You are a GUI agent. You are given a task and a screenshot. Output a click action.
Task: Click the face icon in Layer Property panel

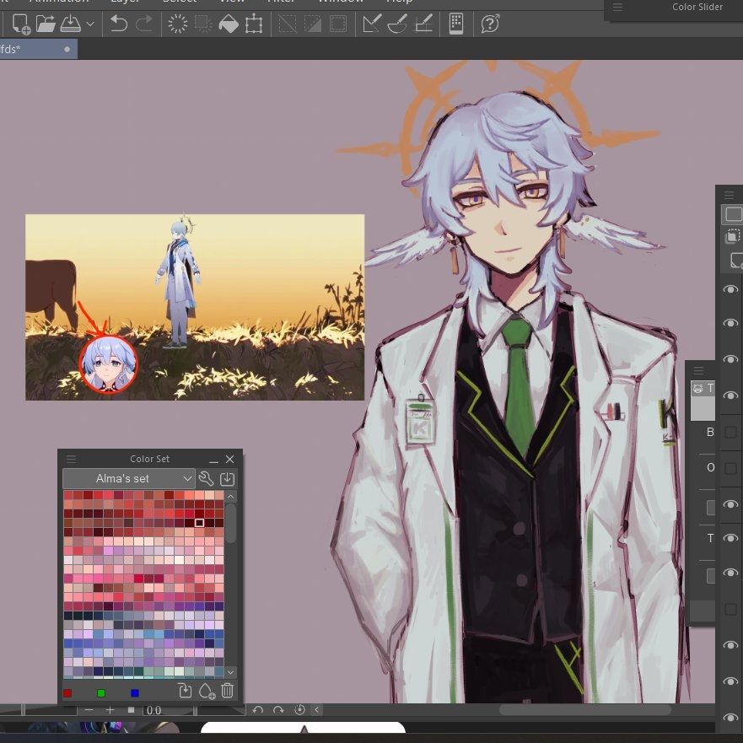(698, 389)
